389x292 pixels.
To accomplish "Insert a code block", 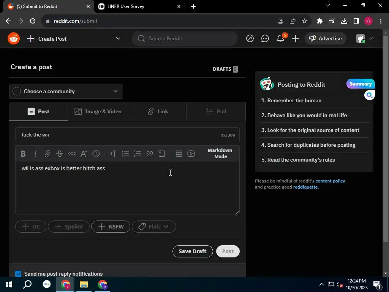I will click(x=162, y=154).
